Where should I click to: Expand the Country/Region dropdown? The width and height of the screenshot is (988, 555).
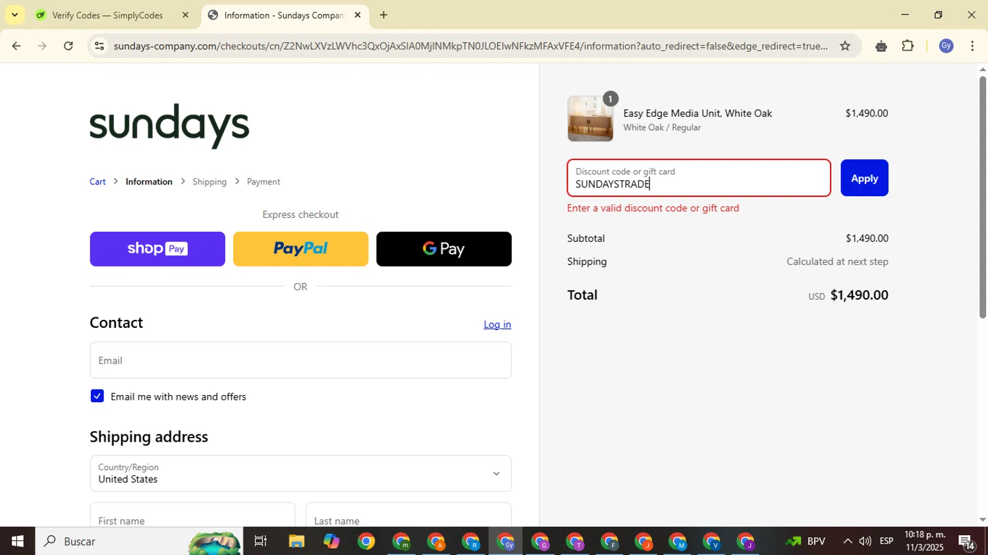coord(300,473)
